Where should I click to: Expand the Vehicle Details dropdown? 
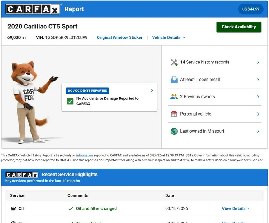(168, 37)
